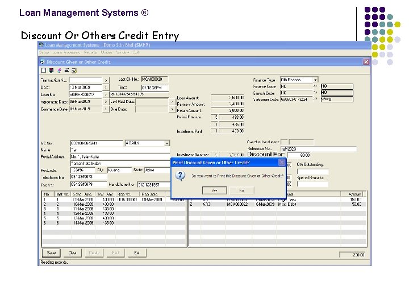The width and height of the screenshot is (409, 307).
Task: Click lookup arrow beside Transaction No field
Action: tap(106, 80)
